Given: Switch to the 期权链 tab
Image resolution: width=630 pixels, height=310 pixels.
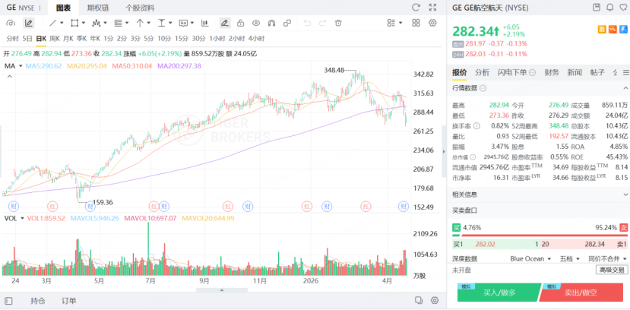Looking at the screenshot, I should [98, 8].
